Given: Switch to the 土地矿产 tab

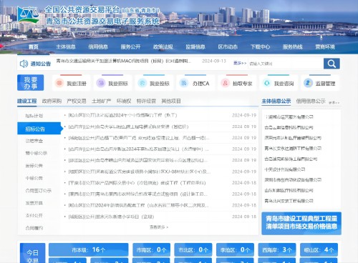Looking at the screenshot, I should point(101,101).
